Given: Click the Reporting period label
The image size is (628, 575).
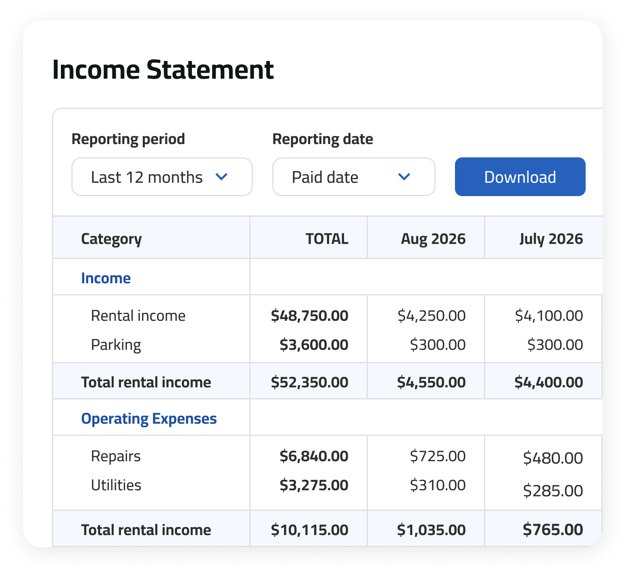Looking at the screenshot, I should (x=128, y=139).
